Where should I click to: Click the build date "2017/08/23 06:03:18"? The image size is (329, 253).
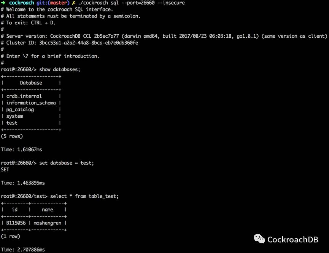(x=205, y=36)
